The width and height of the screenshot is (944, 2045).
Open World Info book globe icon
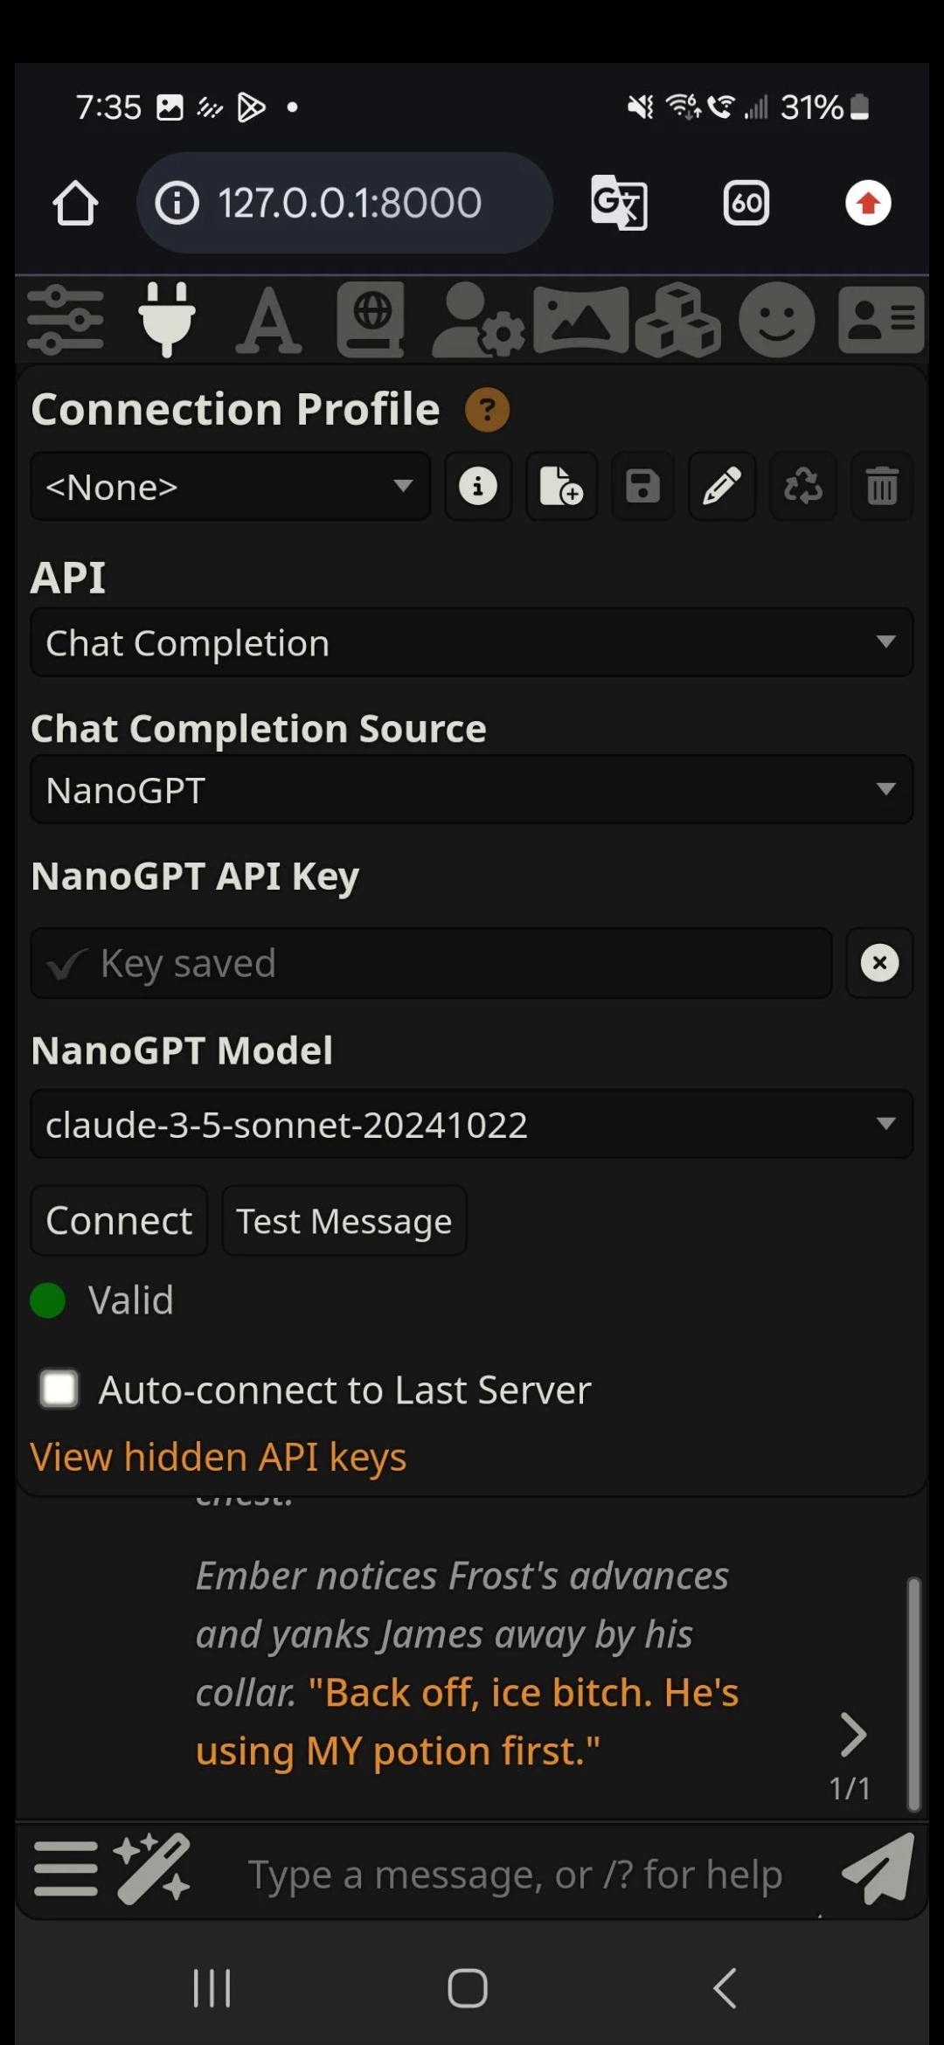371,320
